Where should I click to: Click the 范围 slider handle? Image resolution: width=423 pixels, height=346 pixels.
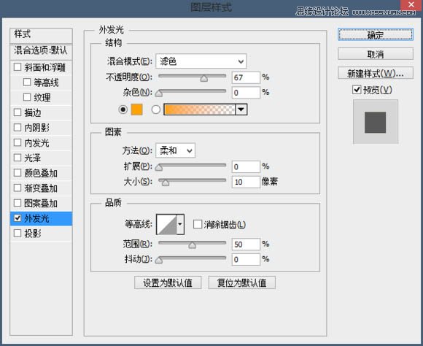tap(192, 245)
